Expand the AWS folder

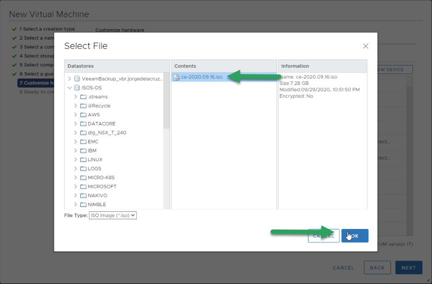tap(75, 114)
